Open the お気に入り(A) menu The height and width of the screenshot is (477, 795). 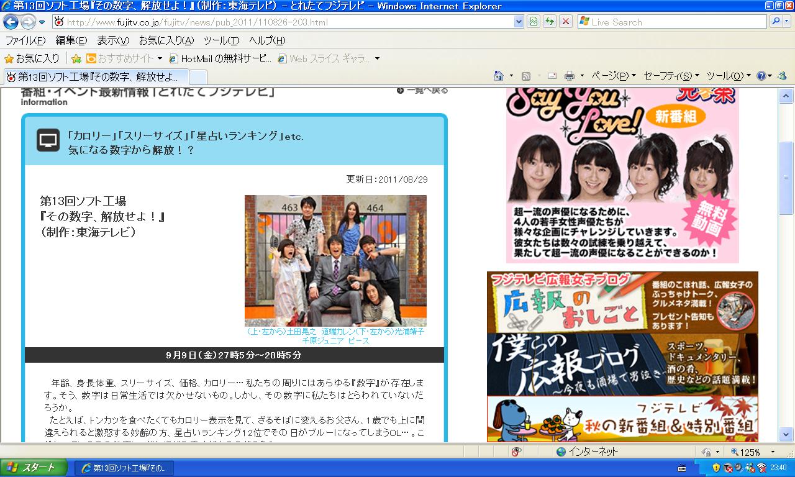click(166, 41)
